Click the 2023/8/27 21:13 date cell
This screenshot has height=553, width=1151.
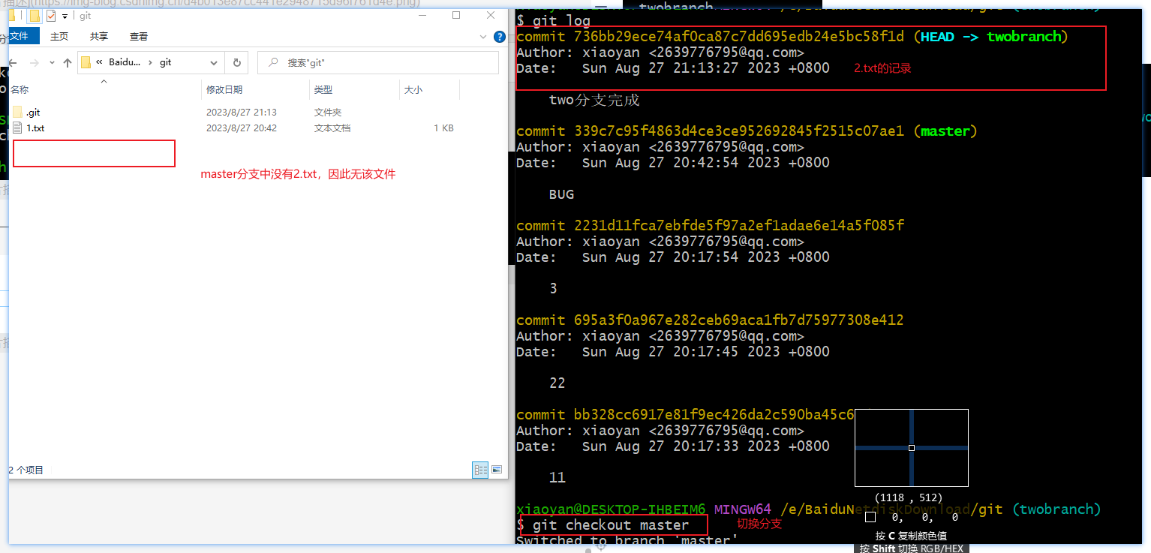click(x=242, y=113)
